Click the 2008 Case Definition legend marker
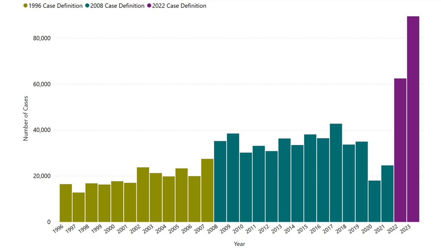 (x=87, y=6)
